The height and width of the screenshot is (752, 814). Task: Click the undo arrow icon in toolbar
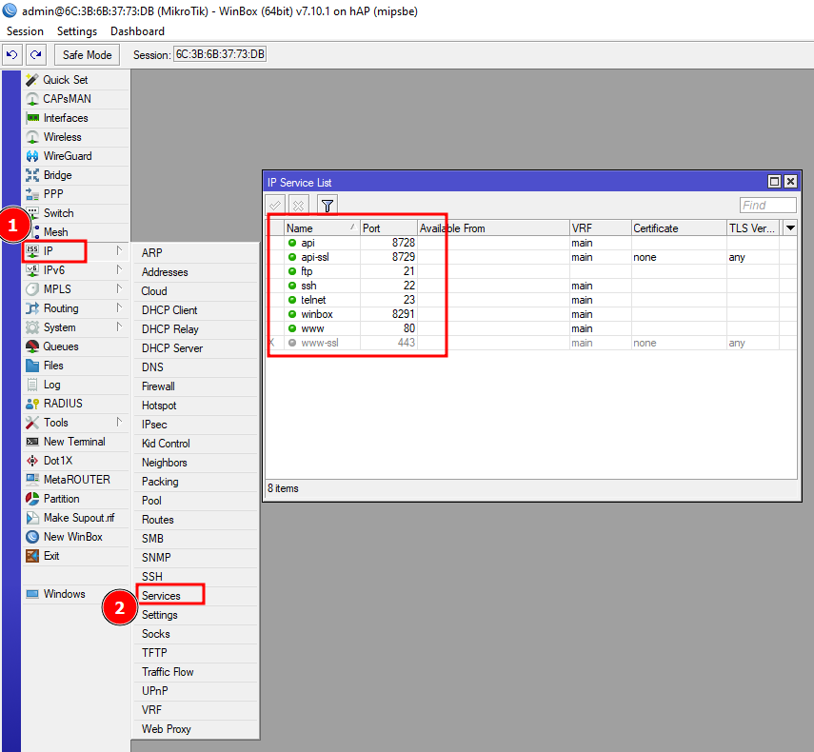click(x=12, y=54)
